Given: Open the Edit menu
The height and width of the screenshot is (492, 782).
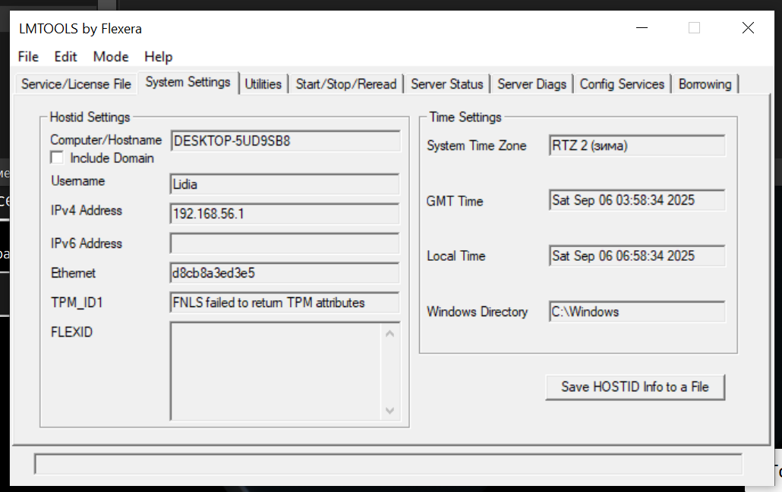Looking at the screenshot, I should coord(65,57).
